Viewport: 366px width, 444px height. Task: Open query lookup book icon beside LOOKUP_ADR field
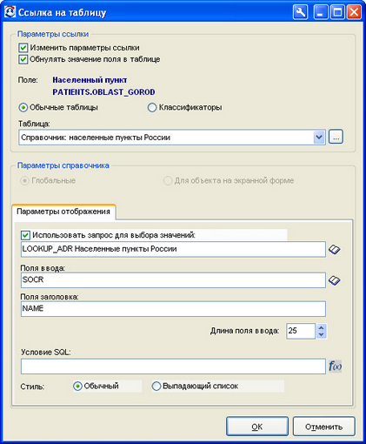(335, 249)
